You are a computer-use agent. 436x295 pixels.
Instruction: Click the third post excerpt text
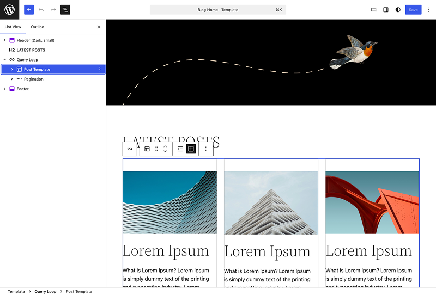(369, 278)
